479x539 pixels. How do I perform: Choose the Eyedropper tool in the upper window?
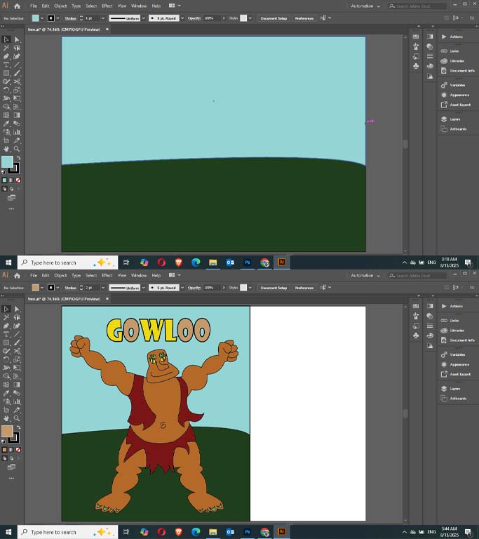click(x=6, y=124)
